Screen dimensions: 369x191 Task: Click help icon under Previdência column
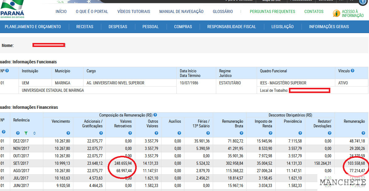[300, 133]
